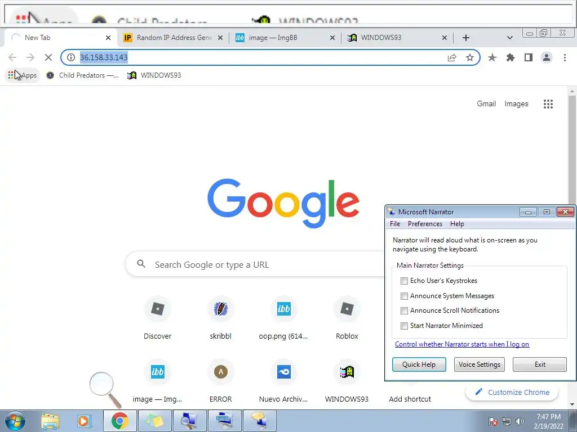Click the Chrome taskbar icon
The height and width of the screenshot is (432, 577).
[119, 421]
